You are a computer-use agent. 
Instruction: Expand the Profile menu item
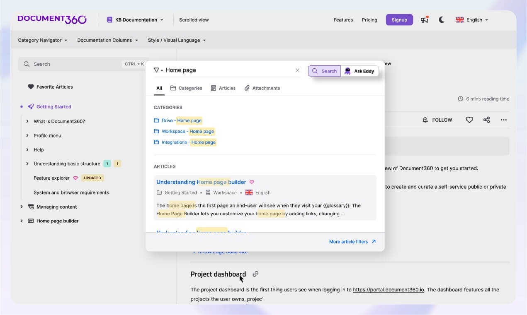[27, 135]
